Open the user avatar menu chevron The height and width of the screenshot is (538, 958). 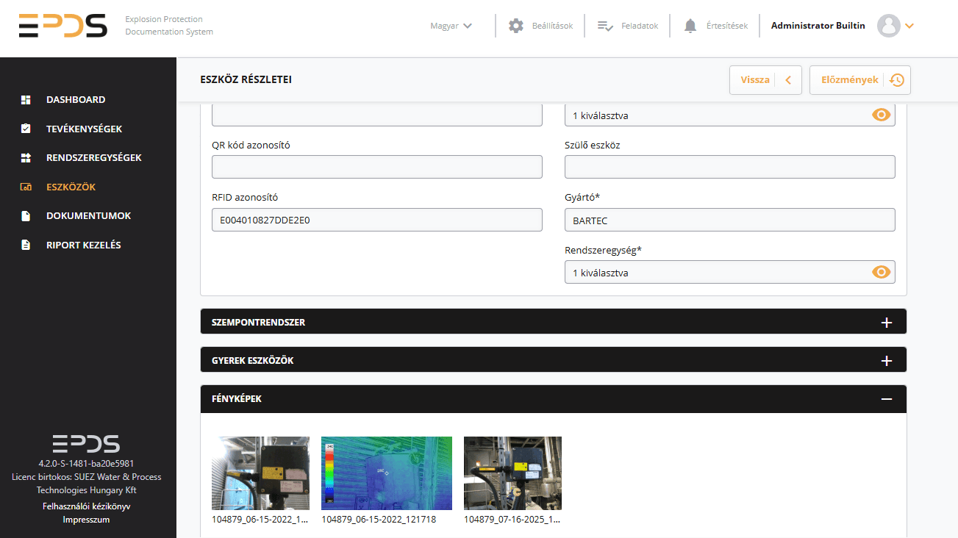909,26
